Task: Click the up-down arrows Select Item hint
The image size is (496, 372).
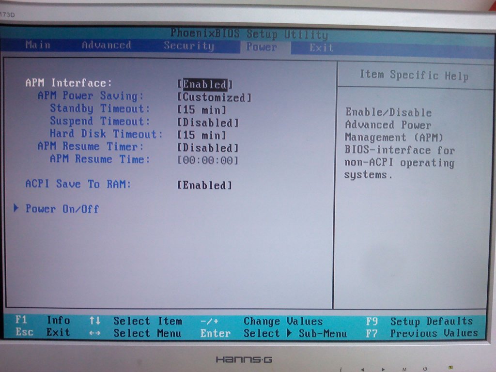Action: [136, 321]
